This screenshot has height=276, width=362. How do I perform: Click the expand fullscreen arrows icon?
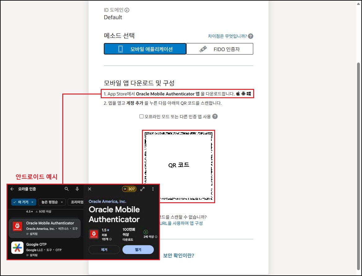pyautogui.click(x=143, y=189)
